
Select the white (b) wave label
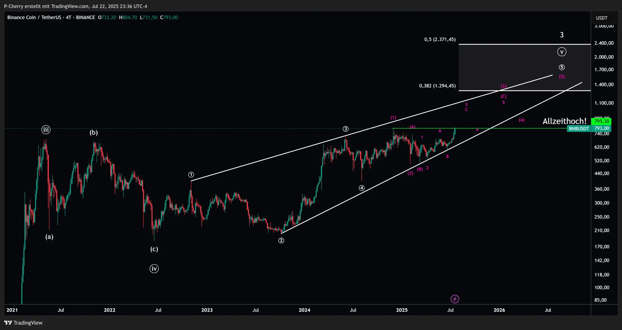tap(94, 133)
